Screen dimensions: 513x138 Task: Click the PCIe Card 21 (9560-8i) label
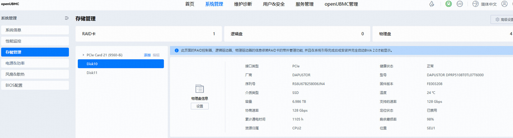[104, 55]
